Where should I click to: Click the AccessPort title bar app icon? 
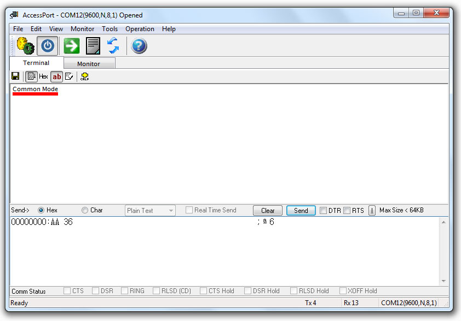pyautogui.click(x=14, y=15)
